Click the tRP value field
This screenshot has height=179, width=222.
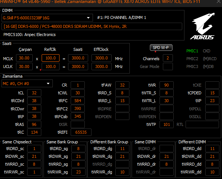click(x=34, y=116)
